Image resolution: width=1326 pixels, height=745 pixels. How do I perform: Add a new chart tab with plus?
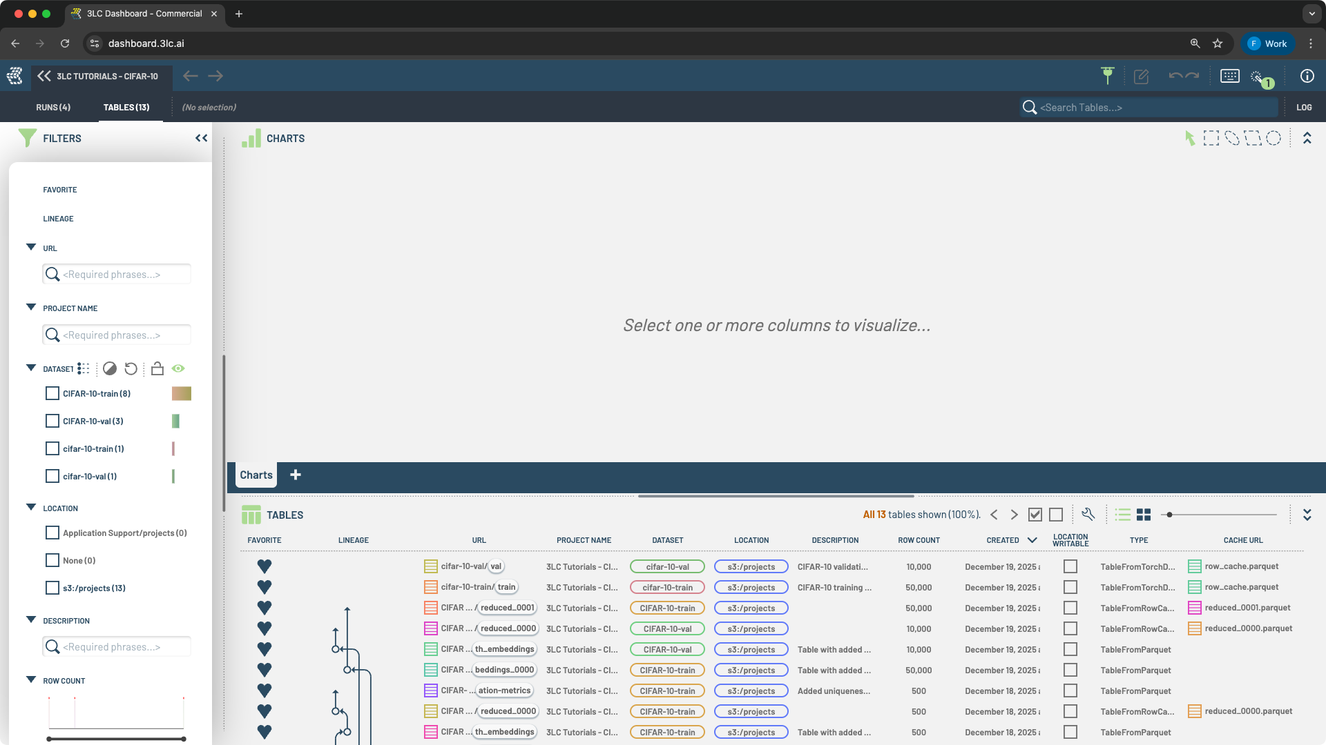click(296, 475)
